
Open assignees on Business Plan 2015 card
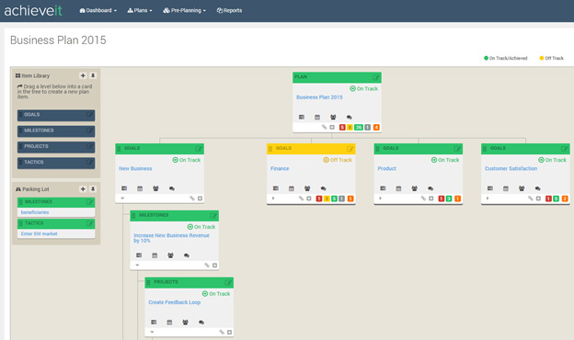pos(333,118)
